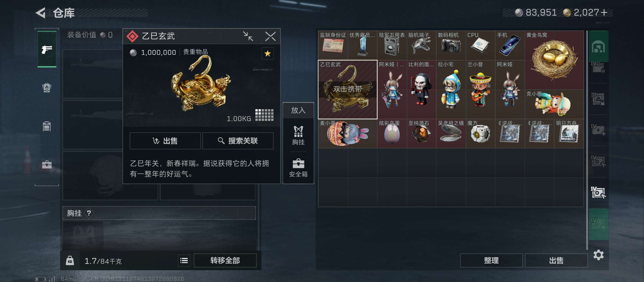The image size is (644, 282).
Task: Open the backpack equipment tab icon
Action: tap(47, 87)
